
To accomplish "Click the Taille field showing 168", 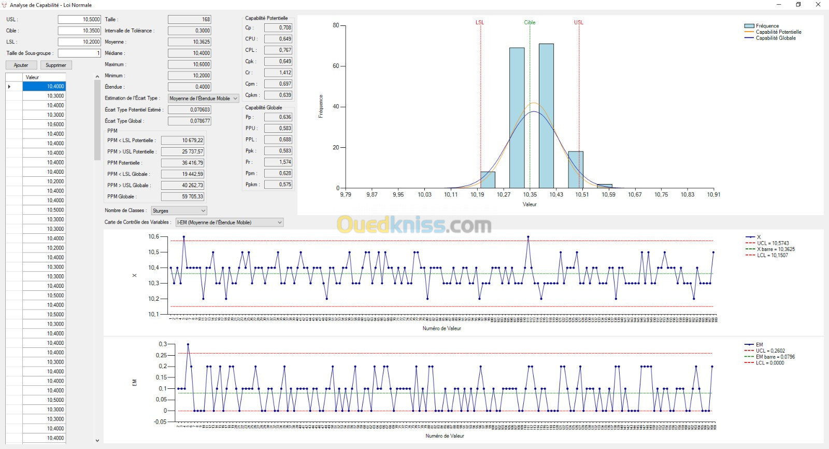I will (190, 19).
